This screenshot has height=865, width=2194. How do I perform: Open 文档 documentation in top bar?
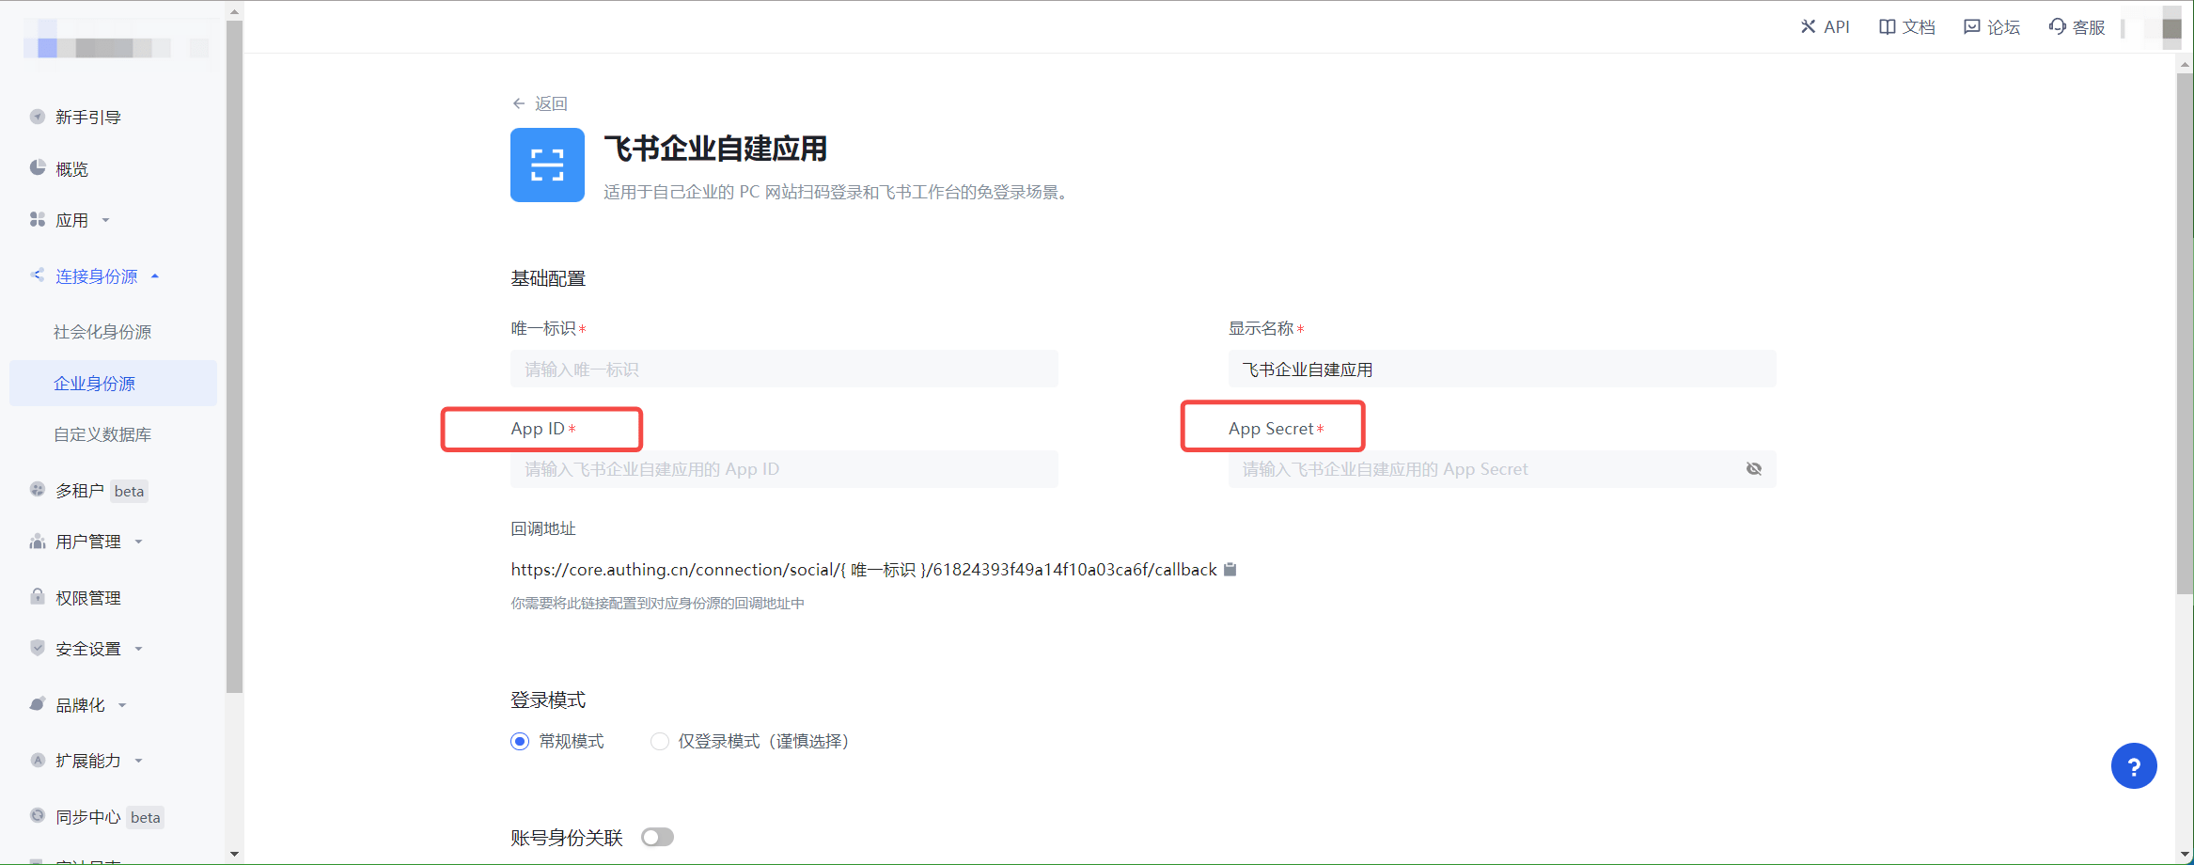point(1906,27)
